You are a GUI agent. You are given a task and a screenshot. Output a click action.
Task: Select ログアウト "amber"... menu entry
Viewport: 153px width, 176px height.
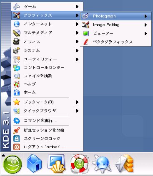(x=47, y=147)
